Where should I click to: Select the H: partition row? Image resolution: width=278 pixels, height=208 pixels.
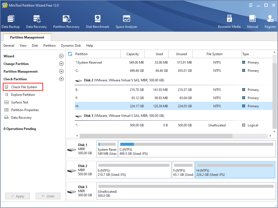pos(174,106)
